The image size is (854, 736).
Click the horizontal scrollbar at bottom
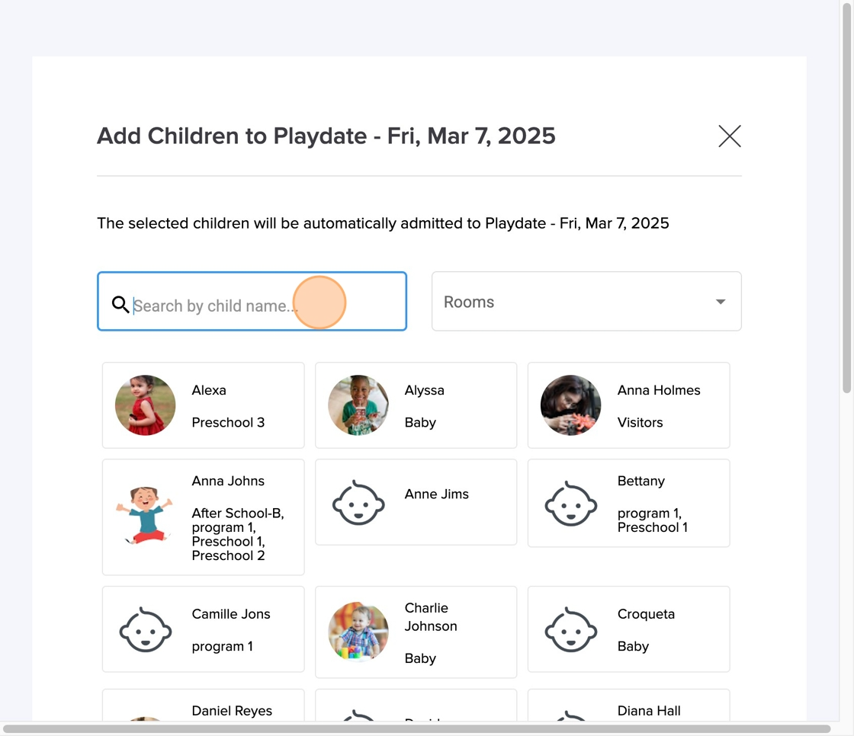(x=416, y=729)
